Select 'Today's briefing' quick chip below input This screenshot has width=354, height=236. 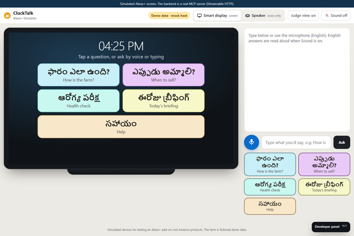pos(324,187)
